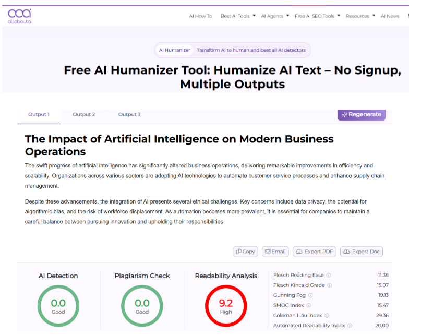Expand the Free AI SEO Tools menu

pos(339,16)
